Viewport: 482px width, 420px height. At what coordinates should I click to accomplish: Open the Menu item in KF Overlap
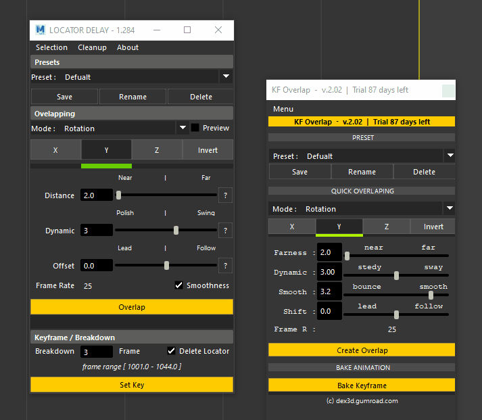283,109
